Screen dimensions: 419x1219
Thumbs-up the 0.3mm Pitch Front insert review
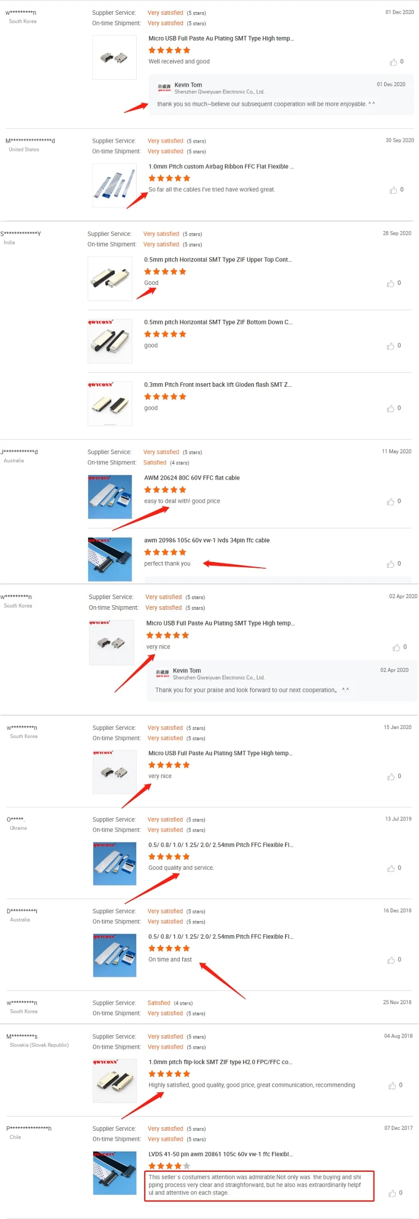tap(391, 409)
